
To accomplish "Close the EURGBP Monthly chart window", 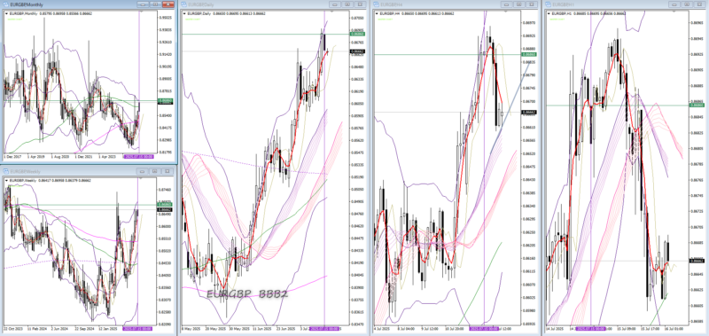I will 168,4.
